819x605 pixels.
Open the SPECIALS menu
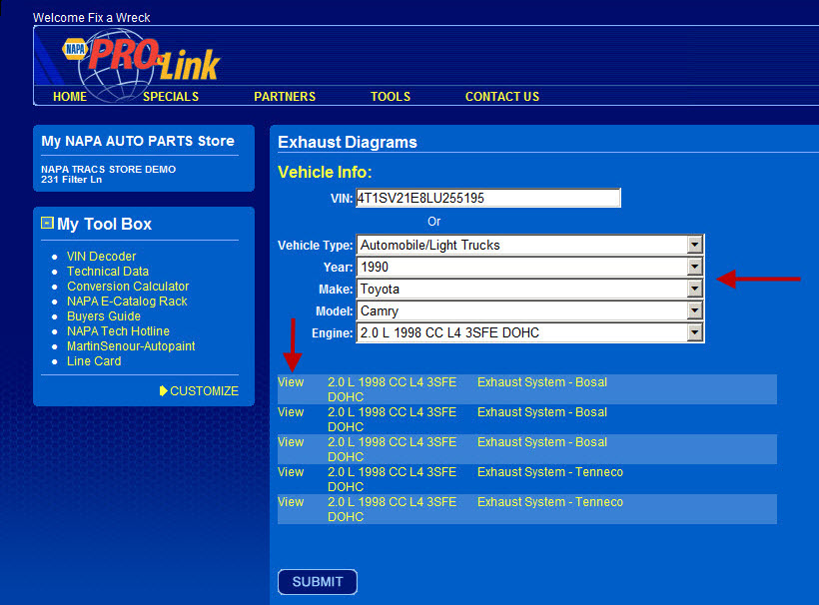click(x=171, y=97)
